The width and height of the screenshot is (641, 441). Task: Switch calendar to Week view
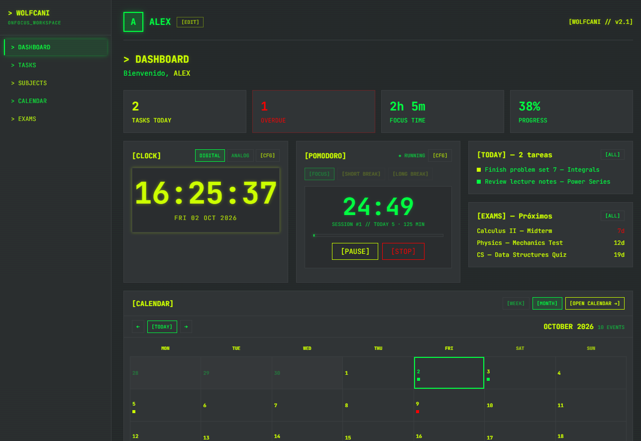[x=516, y=304]
